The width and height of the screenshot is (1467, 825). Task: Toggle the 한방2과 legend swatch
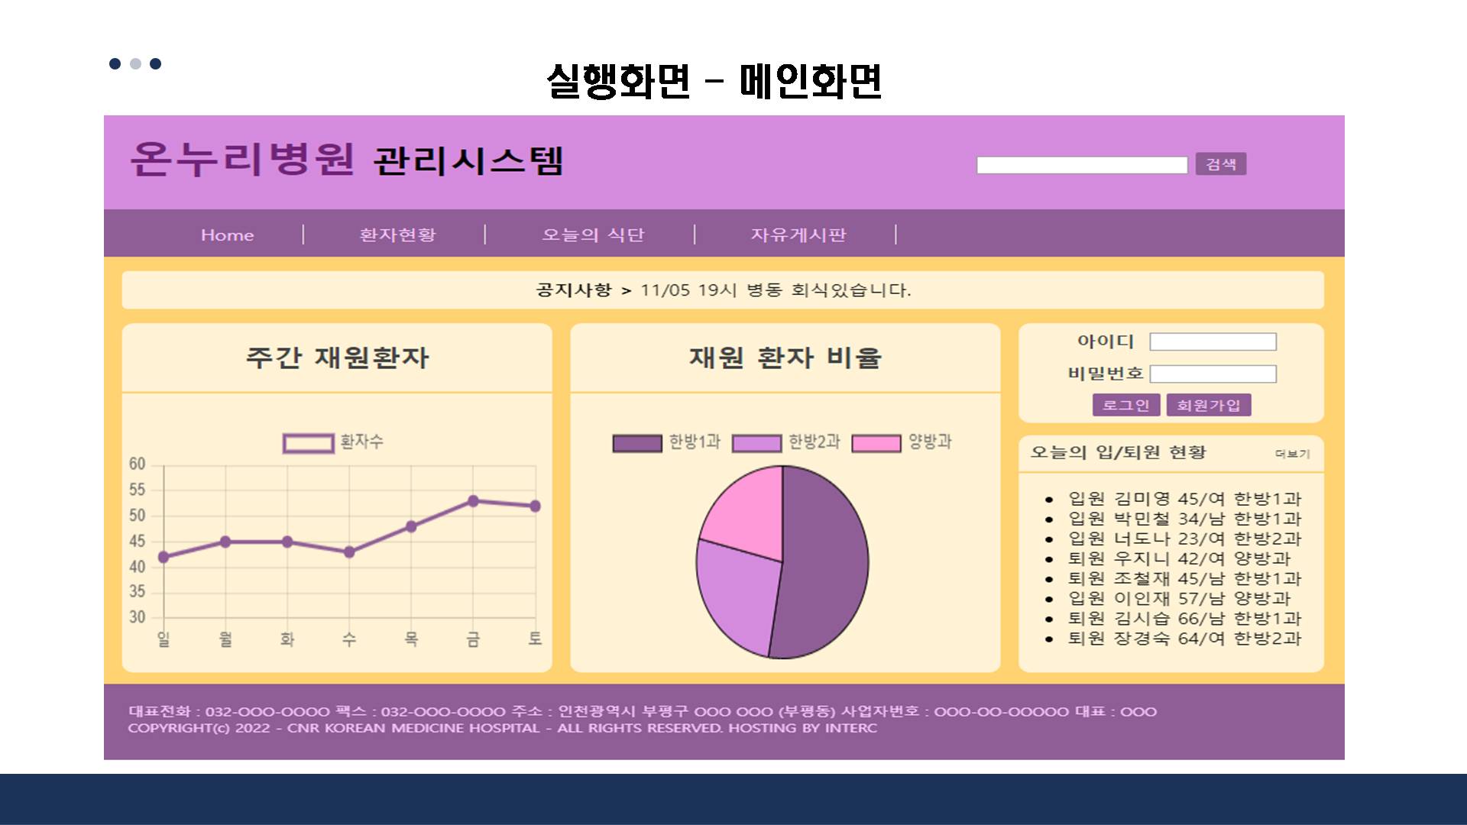pyautogui.click(x=756, y=443)
